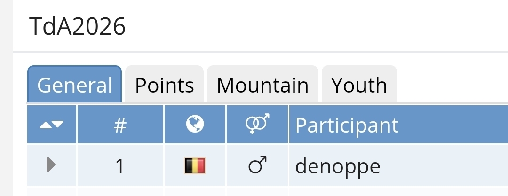Viewport: 508px width, 196px height.
Task: Click the male symbol beside denoppe
Action: pyautogui.click(x=257, y=165)
